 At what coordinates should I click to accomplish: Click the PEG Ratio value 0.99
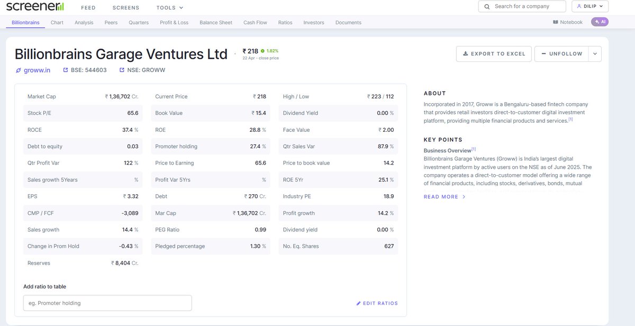click(x=260, y=230)
